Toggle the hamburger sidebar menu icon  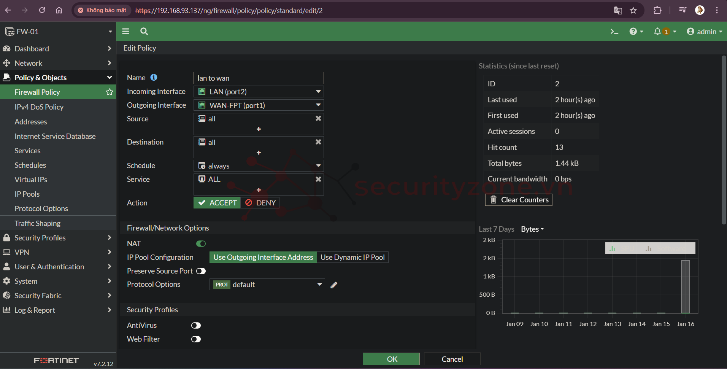coord(125,32)
